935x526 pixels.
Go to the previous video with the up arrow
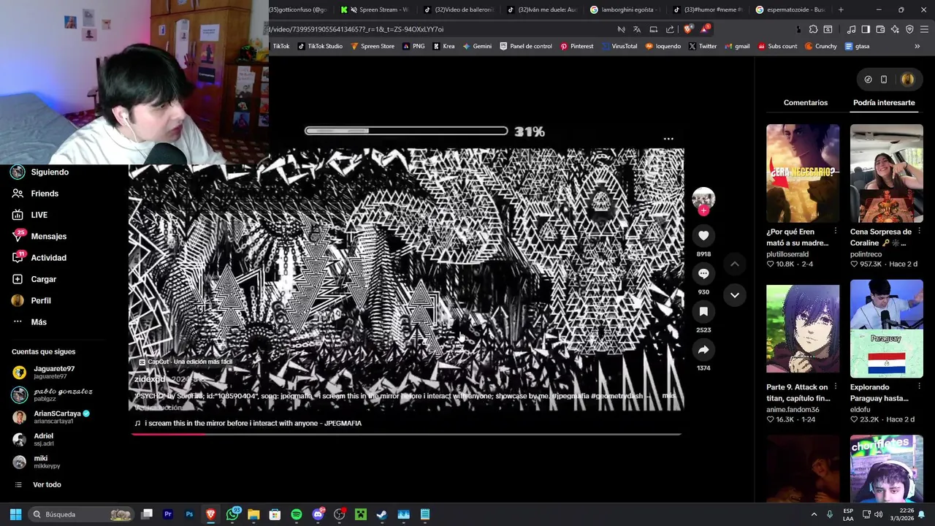(x=735, y=264)
